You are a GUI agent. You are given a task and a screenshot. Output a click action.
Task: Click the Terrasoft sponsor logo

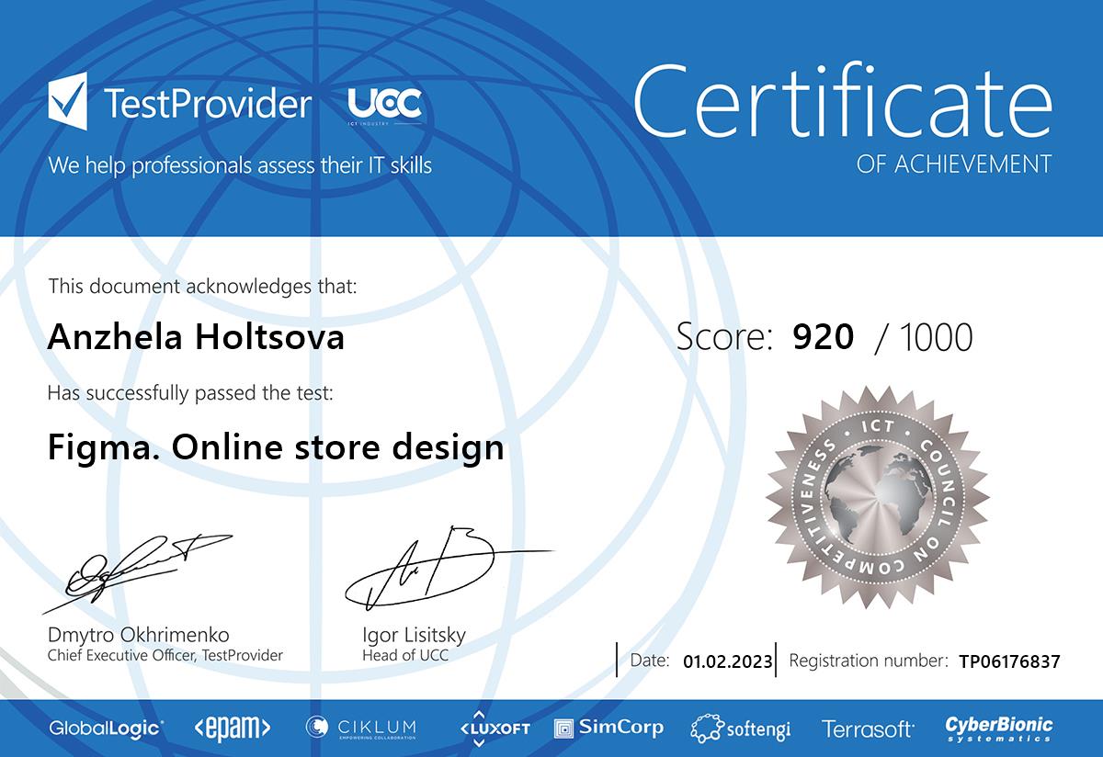coord(868,729)
